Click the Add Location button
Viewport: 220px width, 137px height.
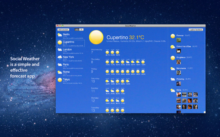click(x=63, y=30)
